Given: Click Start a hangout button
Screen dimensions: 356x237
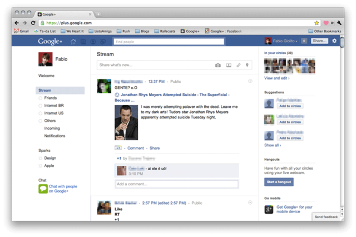Looking at the screenshot, I should tap(279, 182).
